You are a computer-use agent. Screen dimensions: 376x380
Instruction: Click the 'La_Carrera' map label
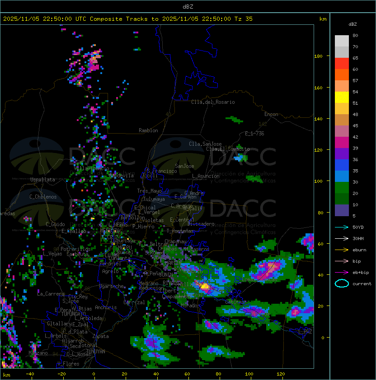point(51,294)
